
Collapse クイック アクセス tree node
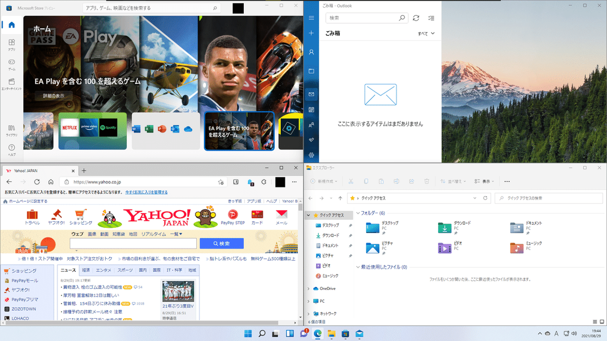309,215
